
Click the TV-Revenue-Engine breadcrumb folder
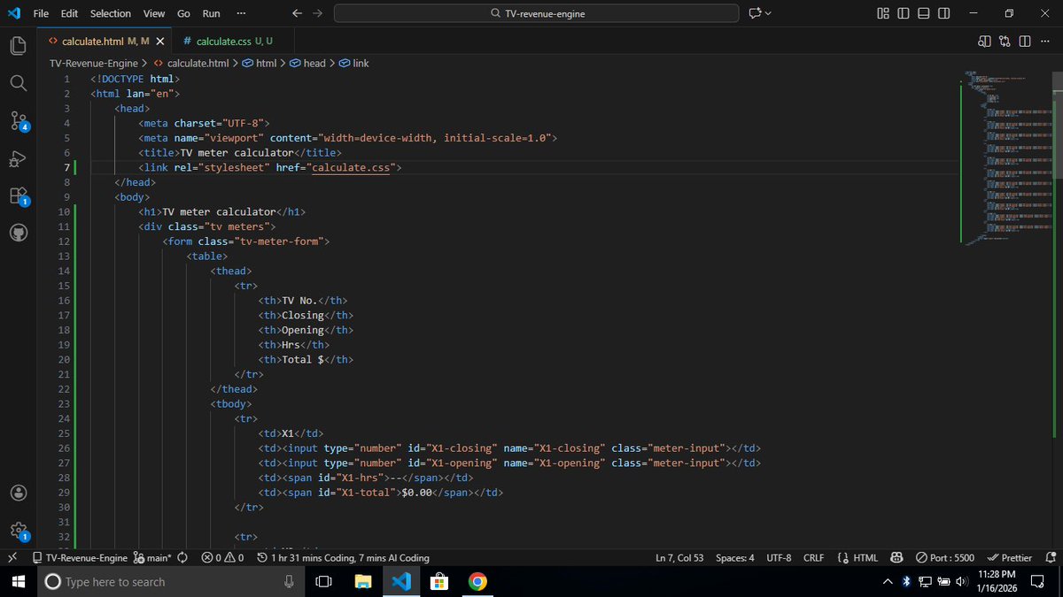[93, 64]
